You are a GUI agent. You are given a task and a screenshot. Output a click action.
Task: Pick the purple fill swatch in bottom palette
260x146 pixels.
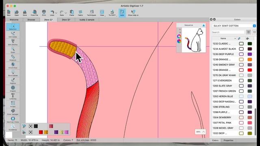[x=56, y=132]
